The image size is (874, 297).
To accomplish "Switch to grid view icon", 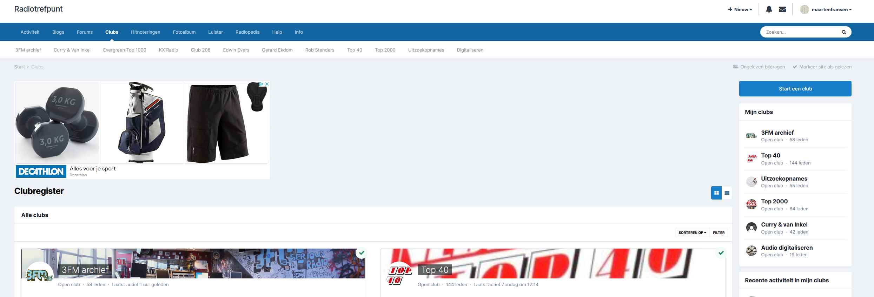I will pyautogui.click(x=716, y=193).
